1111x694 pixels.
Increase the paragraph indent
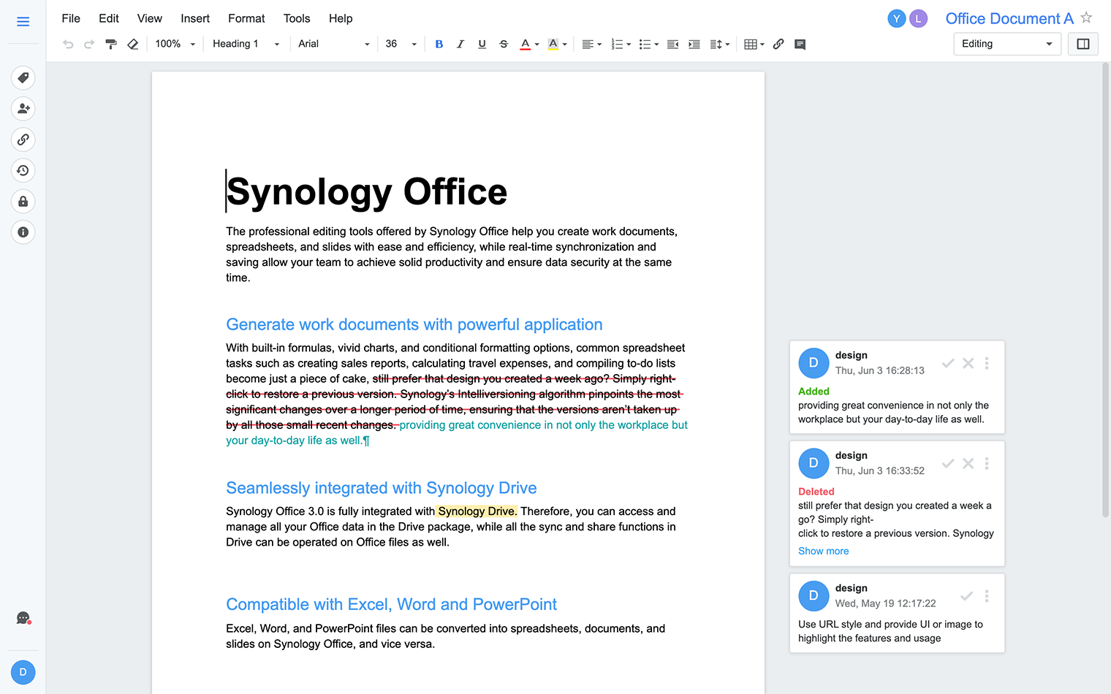[694, 45]
